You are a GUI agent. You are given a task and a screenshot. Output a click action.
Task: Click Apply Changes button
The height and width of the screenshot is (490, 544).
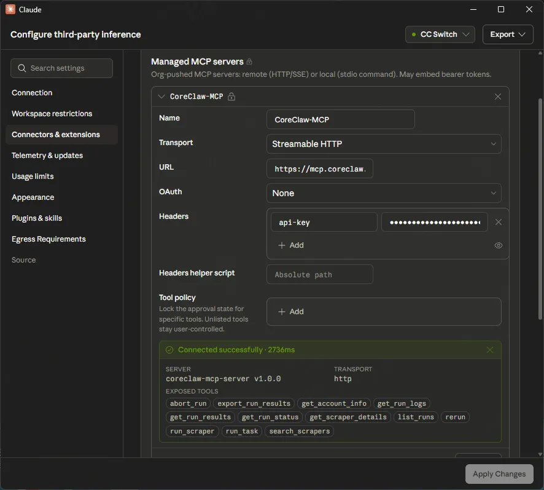click(499, 474)
